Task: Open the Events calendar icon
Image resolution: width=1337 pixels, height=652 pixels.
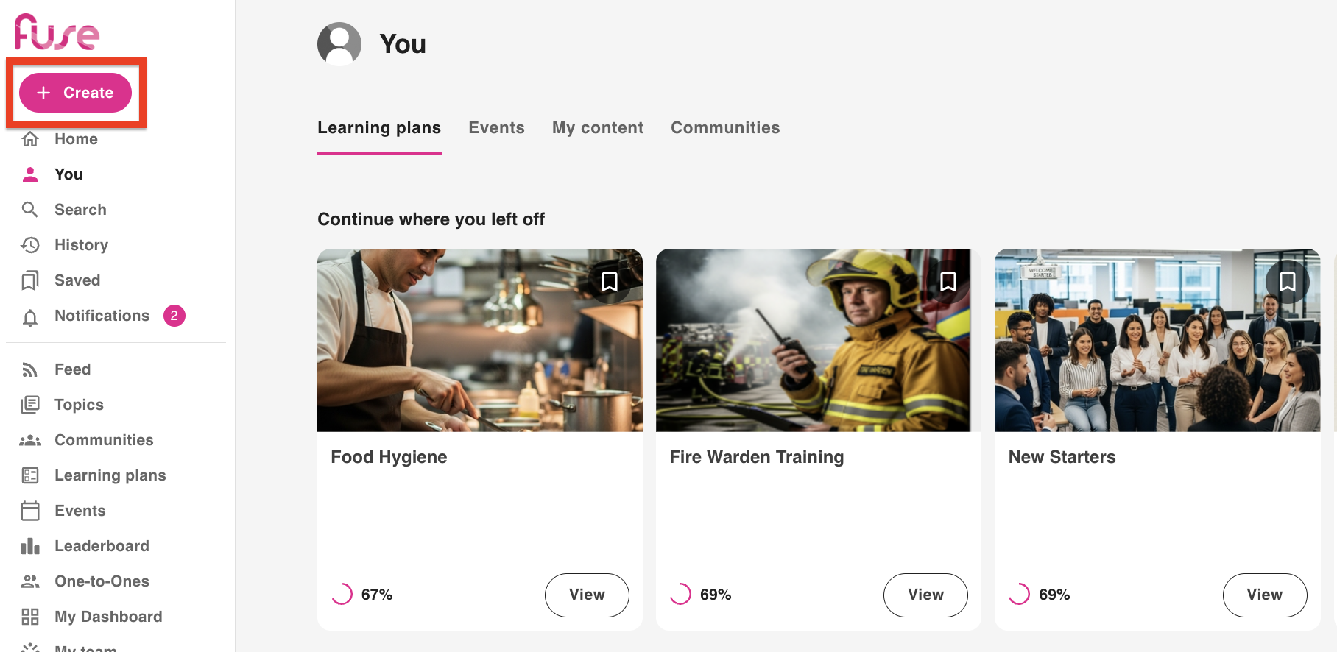Action: (x=30, y=511)
